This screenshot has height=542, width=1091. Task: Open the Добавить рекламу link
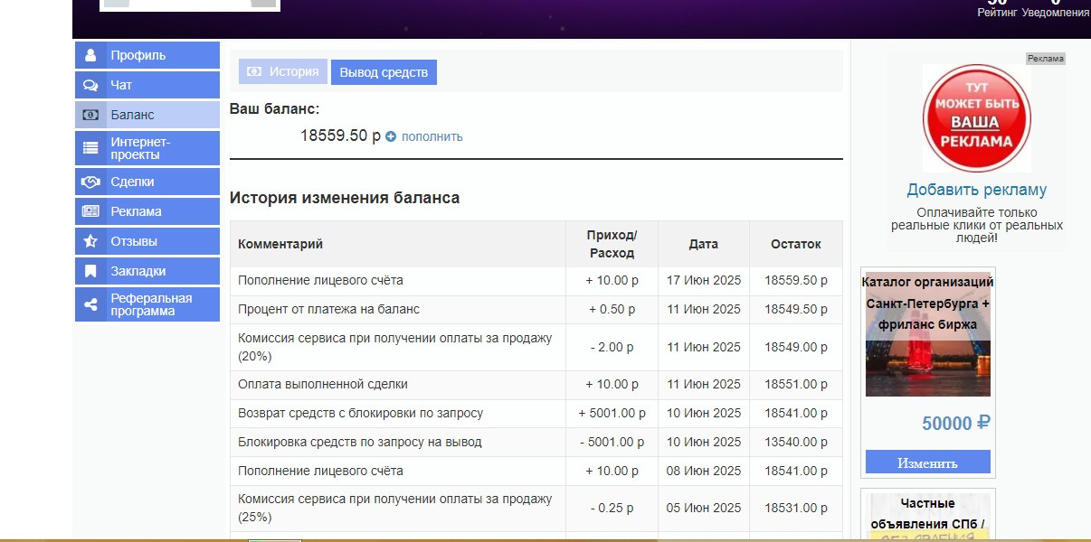click(976, 190)
